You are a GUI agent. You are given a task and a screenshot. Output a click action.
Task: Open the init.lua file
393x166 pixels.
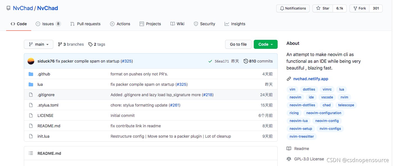point(44,136)
